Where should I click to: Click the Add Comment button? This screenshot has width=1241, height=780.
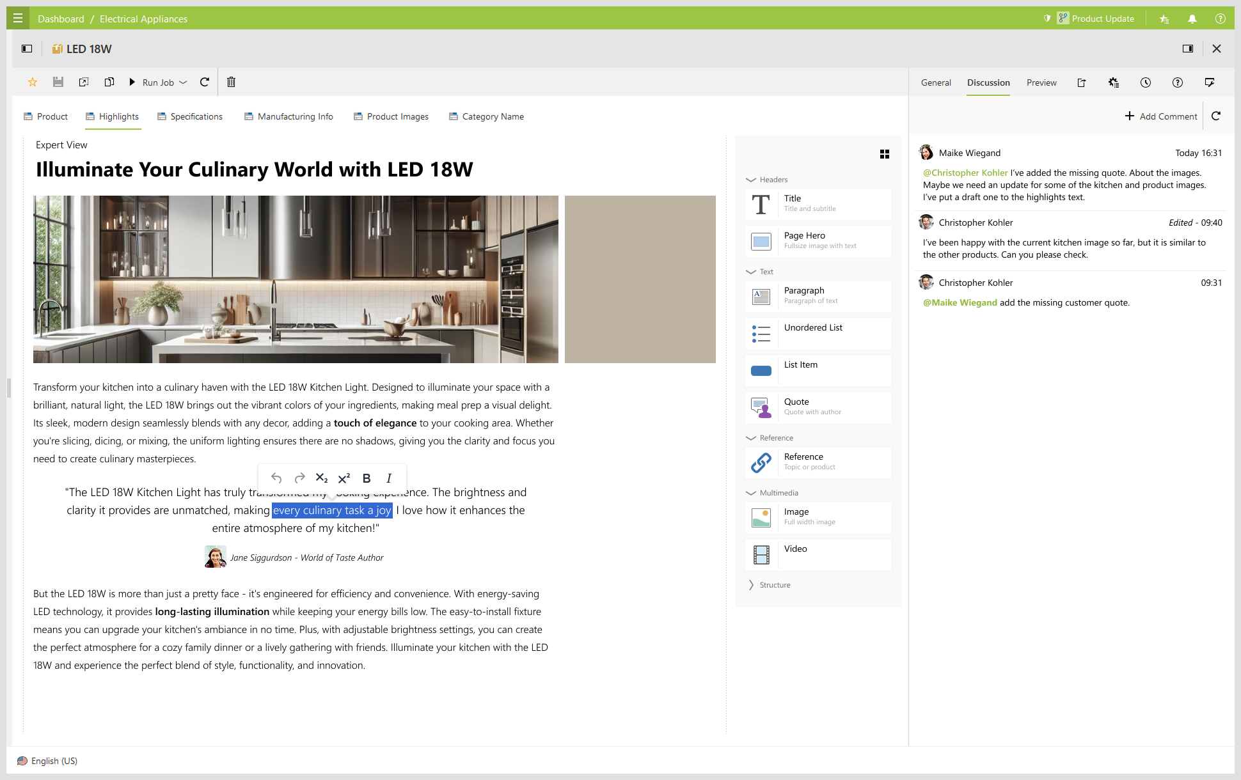click(x=1161, y=116)
